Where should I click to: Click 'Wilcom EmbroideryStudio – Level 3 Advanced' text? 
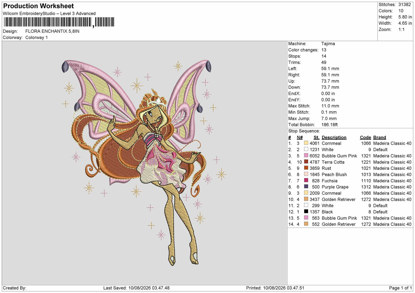pos(49,13)
